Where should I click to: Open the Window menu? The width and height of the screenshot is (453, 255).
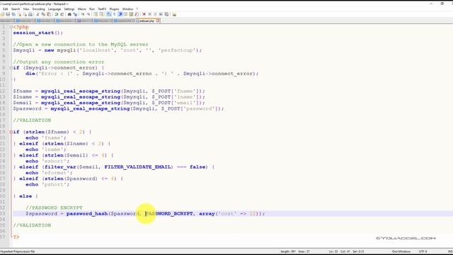[127, 9]
